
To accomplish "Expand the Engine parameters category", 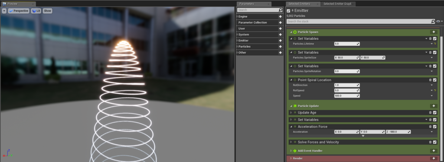I will [237, 17].
